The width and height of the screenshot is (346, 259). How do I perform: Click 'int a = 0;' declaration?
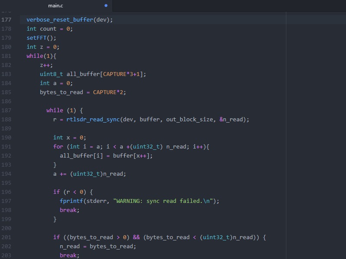[x=56, y=83]
